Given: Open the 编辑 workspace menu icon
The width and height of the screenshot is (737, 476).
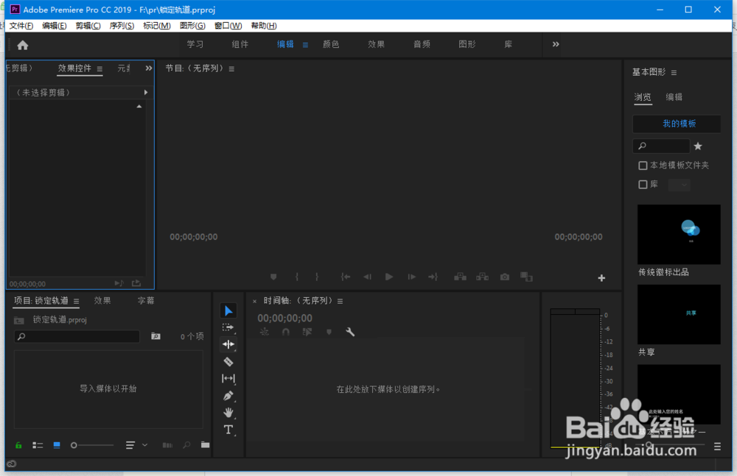Looking at the screenshot, I should point(305,45).
